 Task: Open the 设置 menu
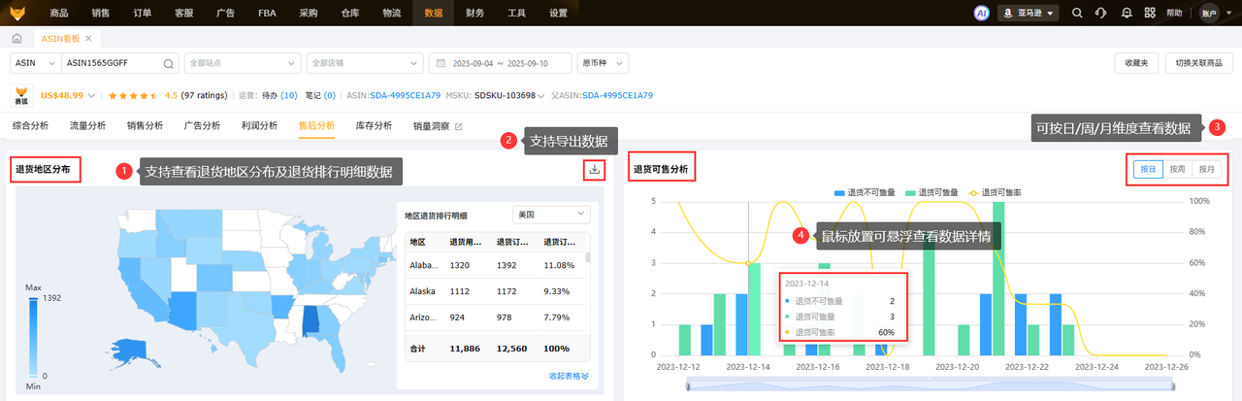tap(558, 13)
